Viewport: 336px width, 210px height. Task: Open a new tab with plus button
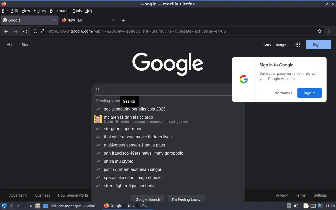coord(123,20)
